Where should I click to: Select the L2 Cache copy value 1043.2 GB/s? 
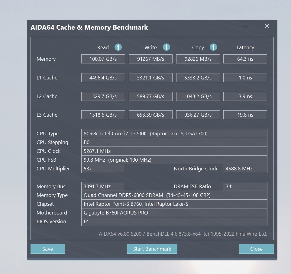coord(198,96)
